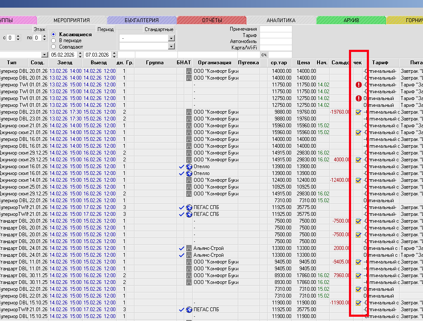Image resolution: width=423 pixels, height=321 pixels.
Task: Click the globe icon in the first Отелло row
Action: click(x=189, y=166)
